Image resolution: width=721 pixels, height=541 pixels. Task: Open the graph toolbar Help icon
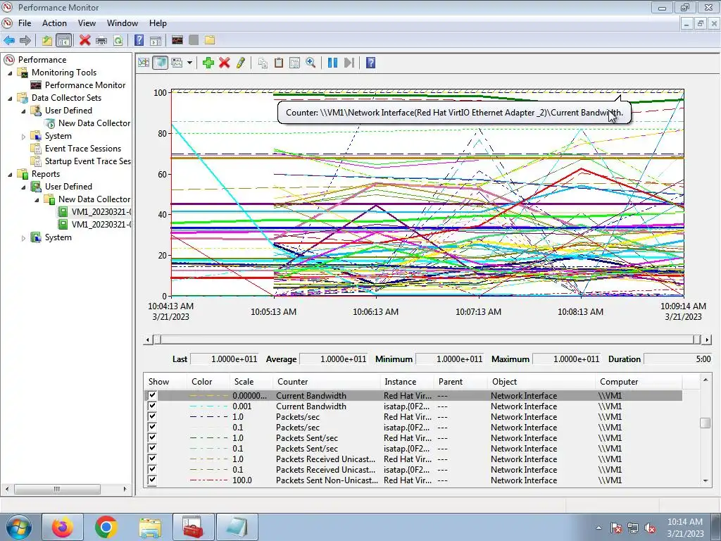click(x=370, y=63)
